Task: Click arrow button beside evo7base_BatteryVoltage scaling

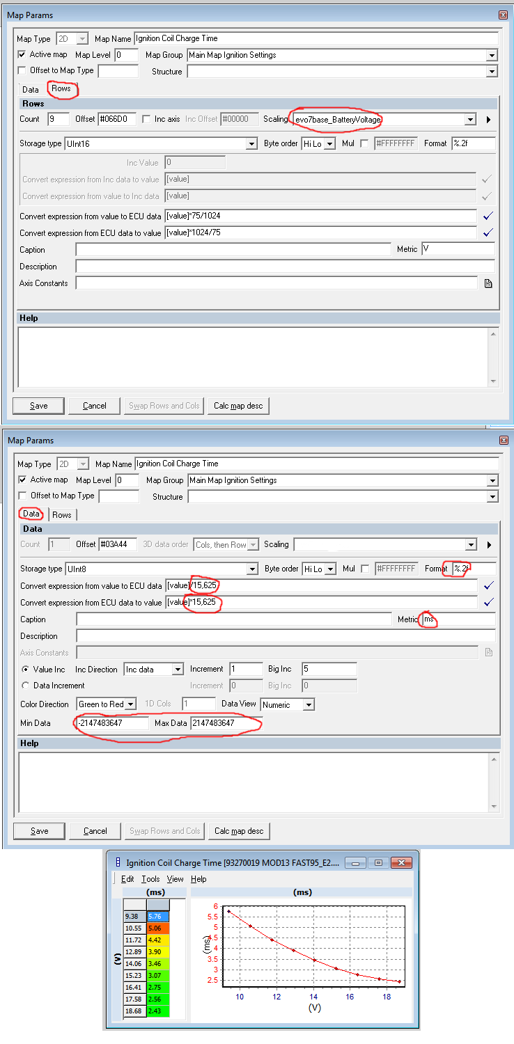Action: pyautogui.click(x=488, y=120)
